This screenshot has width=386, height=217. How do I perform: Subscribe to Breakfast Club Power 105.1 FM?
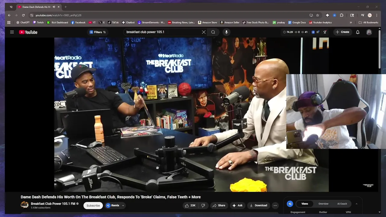93,206
